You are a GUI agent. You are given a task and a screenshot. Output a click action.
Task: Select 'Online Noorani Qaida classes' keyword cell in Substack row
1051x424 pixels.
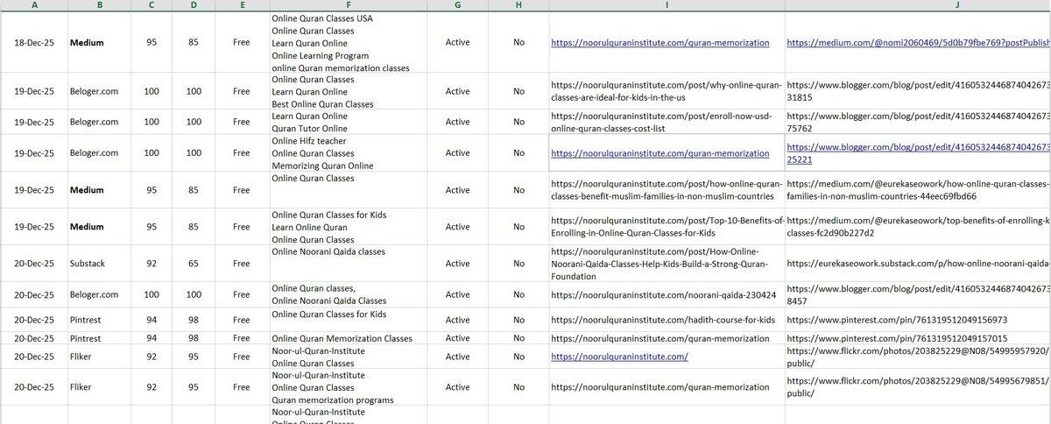[x=348, y=264]
